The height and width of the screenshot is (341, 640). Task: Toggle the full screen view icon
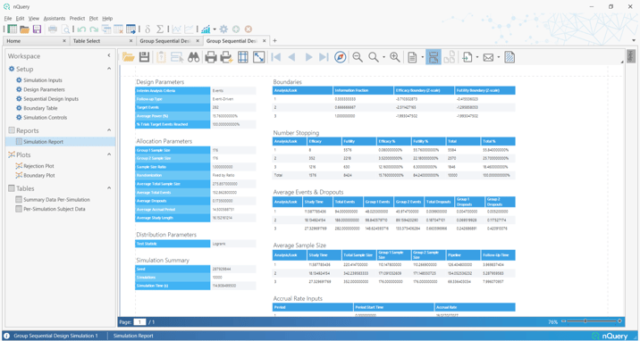click(259, 57)
